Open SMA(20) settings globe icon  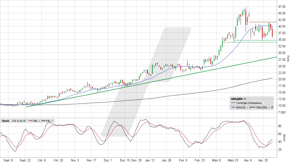click(251, 108)
